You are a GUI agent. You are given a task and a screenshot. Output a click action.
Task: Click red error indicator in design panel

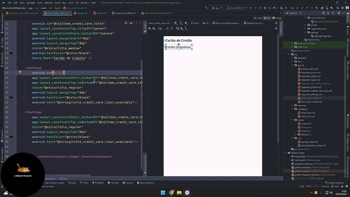click(x=276, y=23)
